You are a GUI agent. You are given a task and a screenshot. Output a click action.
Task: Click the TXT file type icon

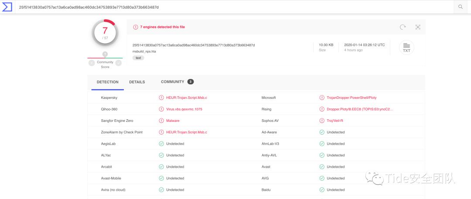[406, 47]
